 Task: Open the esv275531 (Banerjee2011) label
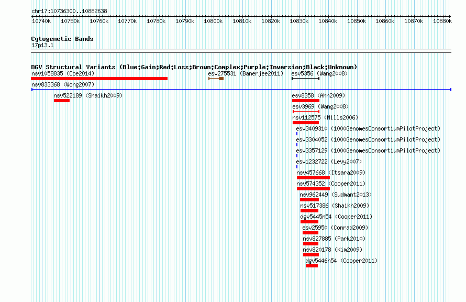tap(246, 73)
